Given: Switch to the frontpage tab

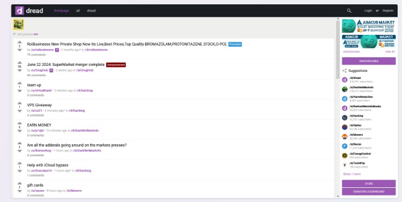Looking at the screenshot, I should click(x=61, y=11).
